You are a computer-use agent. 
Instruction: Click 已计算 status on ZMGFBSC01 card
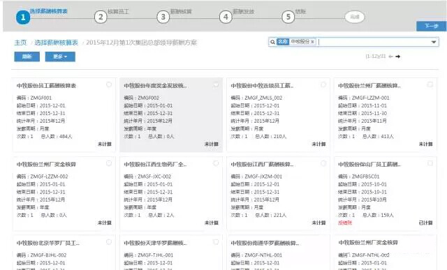[425, 223]
